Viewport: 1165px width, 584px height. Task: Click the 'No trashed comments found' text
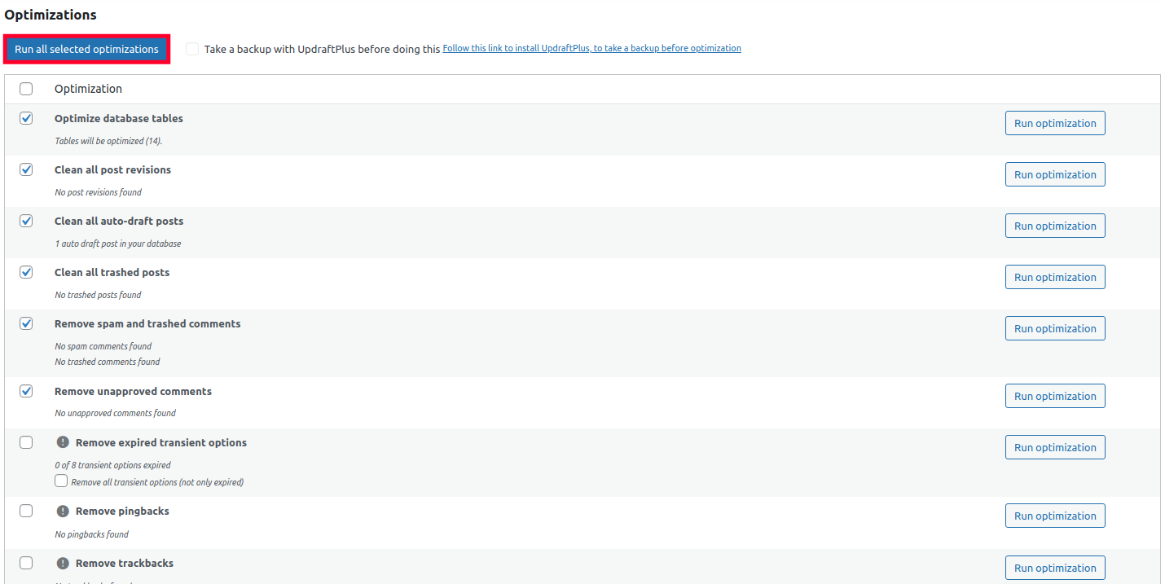(107, 362)
